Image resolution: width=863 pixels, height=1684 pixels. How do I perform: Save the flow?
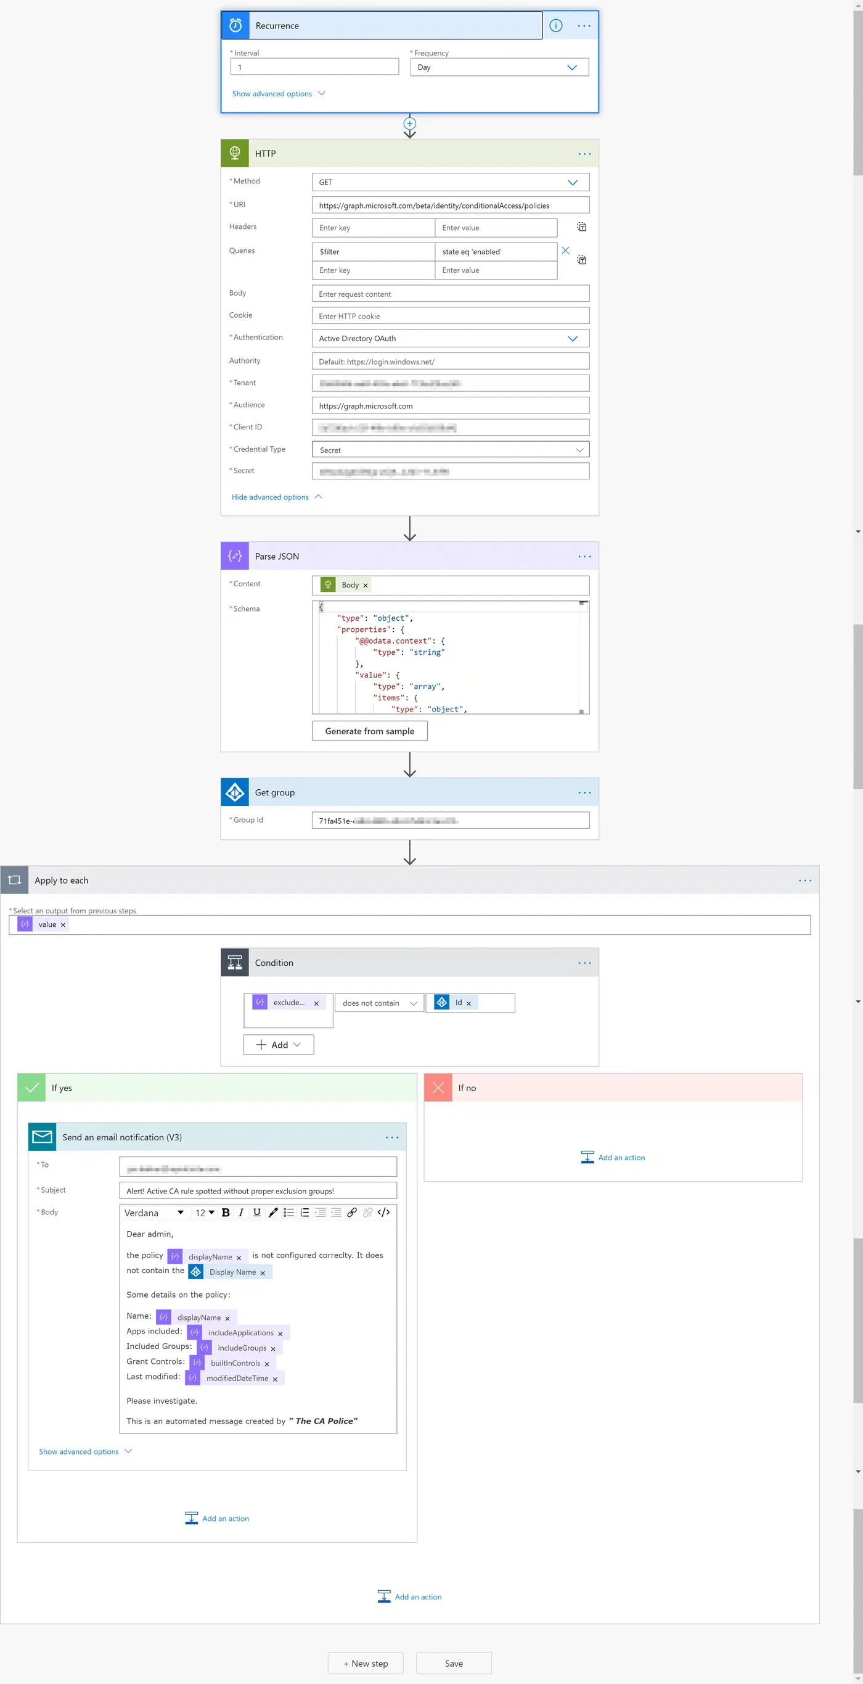point(454,1663)
